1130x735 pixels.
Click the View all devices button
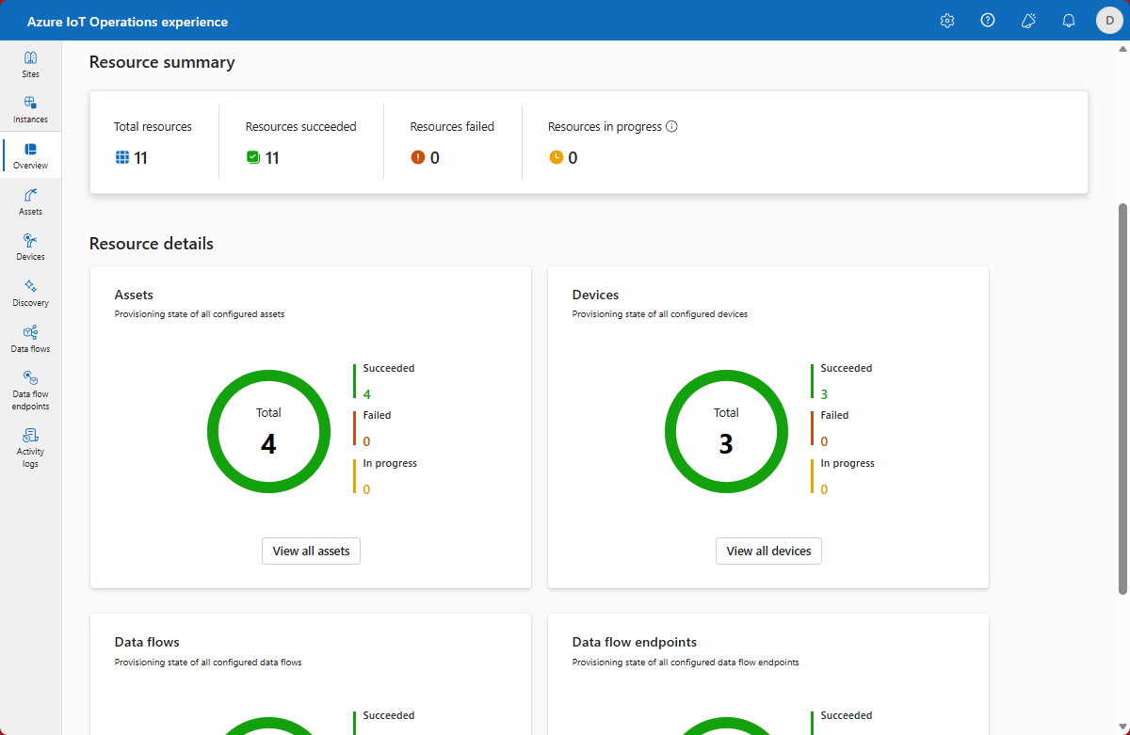coord(768,551)
